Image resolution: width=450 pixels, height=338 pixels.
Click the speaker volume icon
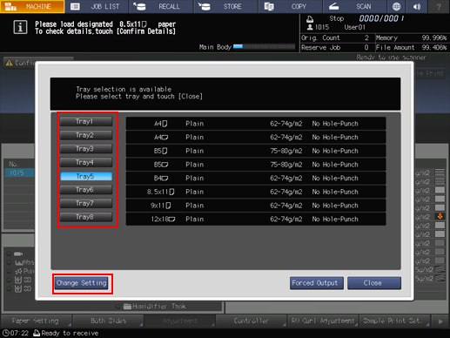417,6
